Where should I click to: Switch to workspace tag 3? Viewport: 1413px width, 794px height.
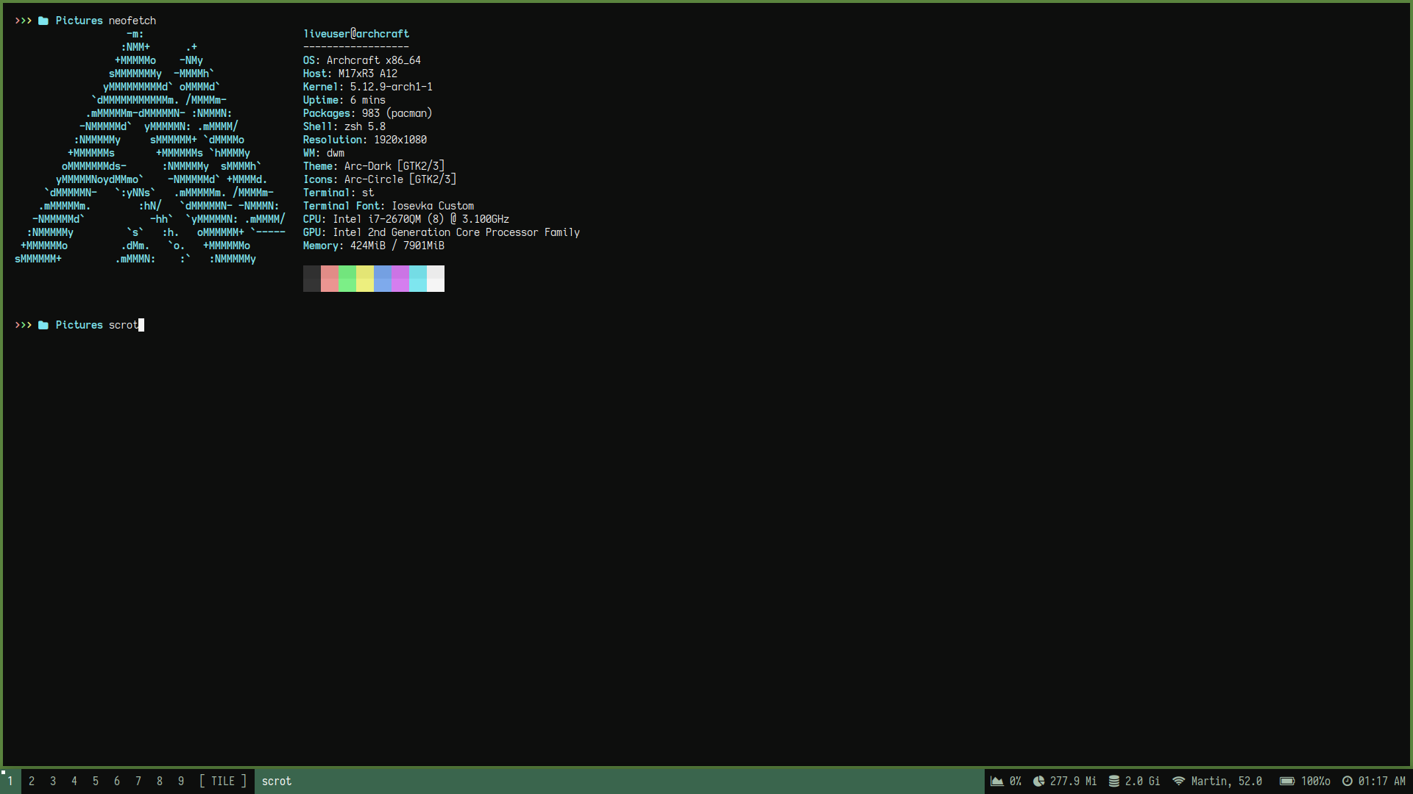pos(53,781)
